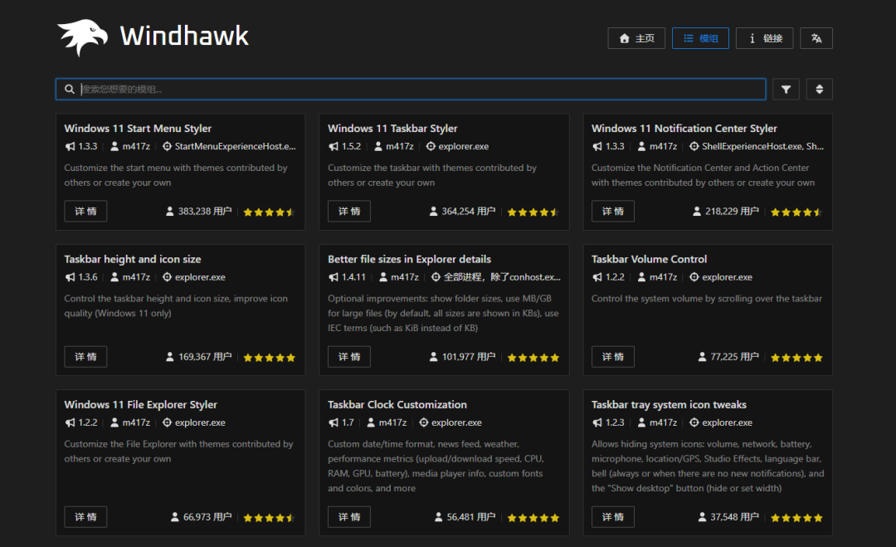896x547 pixels.
Task: Open the 链接 links tab
Action: pos(764,38)
